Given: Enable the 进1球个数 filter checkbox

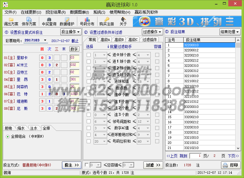Looking at the screenshot, I should pos(88,62).
